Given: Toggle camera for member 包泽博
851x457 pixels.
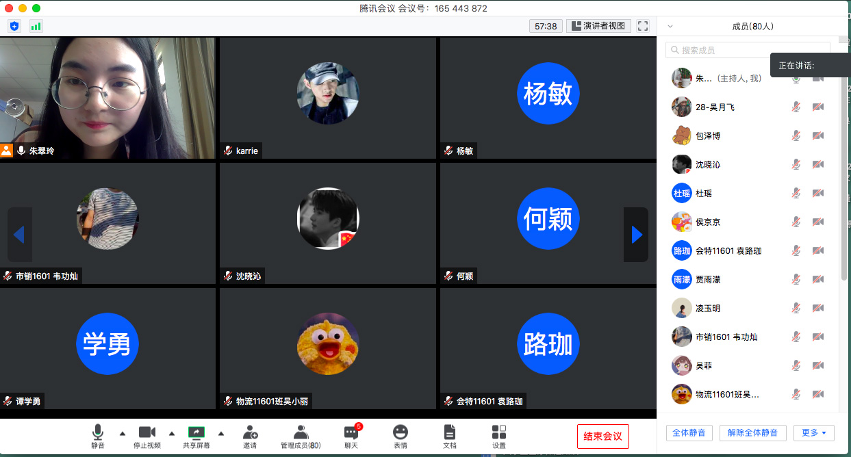Looking at the screenshot, I should click(x=817, y=135).
